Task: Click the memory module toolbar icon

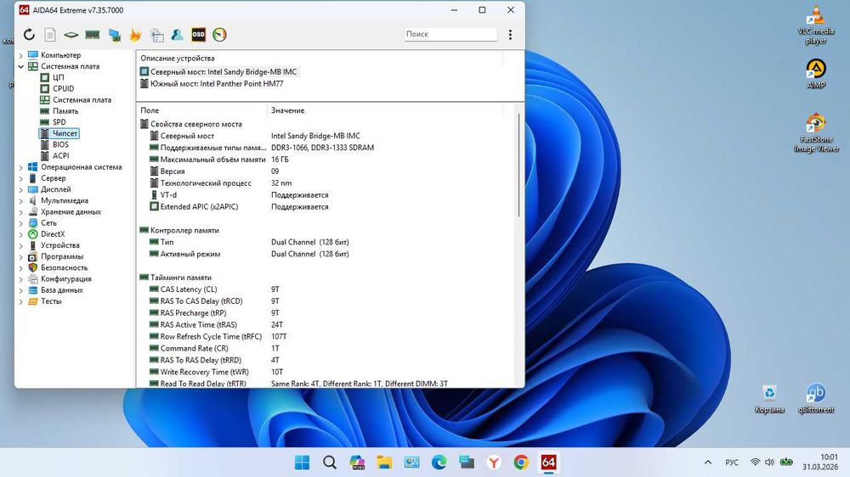Action: (93, 35)
